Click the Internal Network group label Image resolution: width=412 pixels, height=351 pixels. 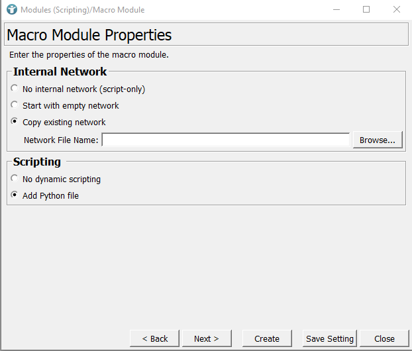pos(60,72)
